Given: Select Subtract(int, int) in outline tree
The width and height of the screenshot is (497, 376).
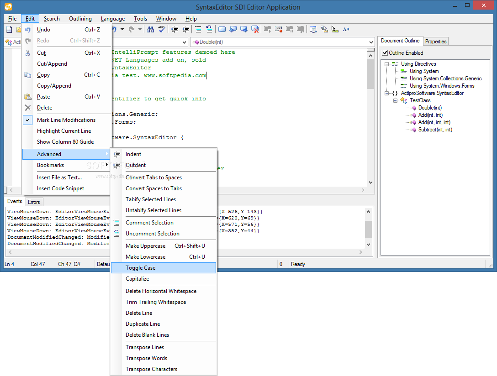Looking at the screenshot, I should (435, 130).
